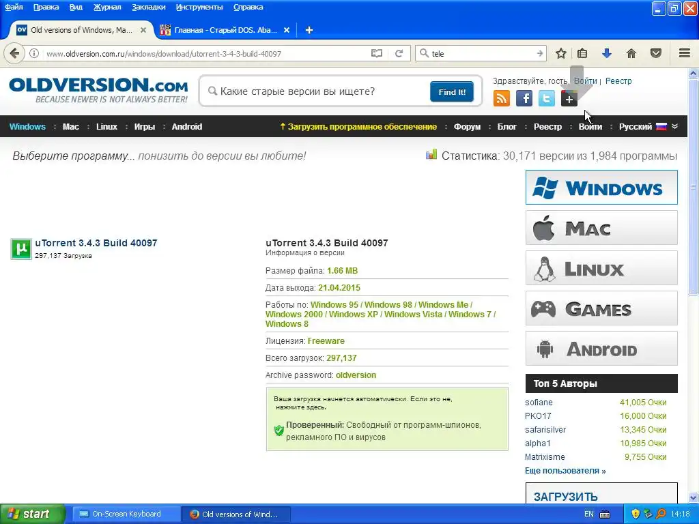Open Linux in the black navigation bar
Viewport: 699px width, 524px height.
[107, 126]
